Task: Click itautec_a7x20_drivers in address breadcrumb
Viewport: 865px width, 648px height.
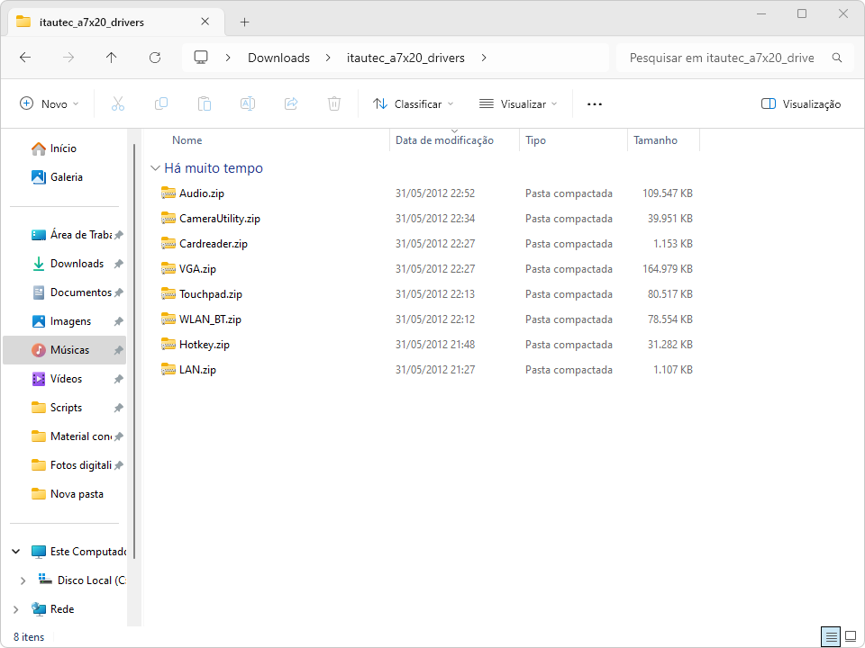Action: 405,58
